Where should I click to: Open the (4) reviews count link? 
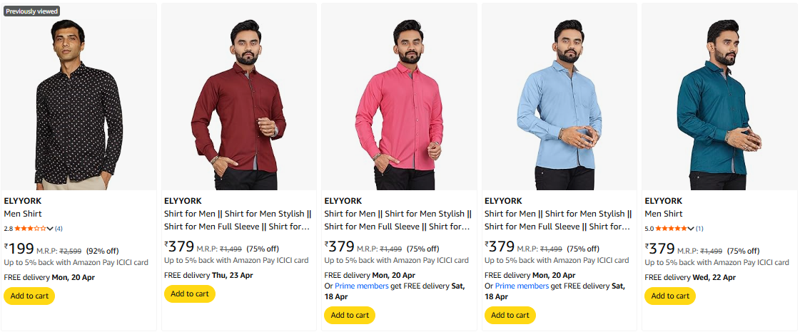(x=59, y=229)
